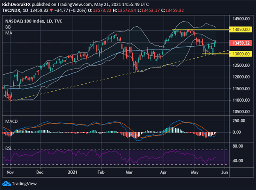Click the NASDAQ 100 Index, 1D, TVC title
Screen dimensions: 256x190
tap(34, 21)
